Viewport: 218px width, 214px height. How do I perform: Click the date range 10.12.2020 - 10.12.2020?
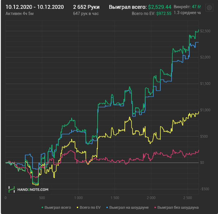tap(35, 7)
